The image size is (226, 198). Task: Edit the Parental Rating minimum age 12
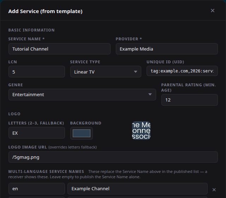point(190,100)
